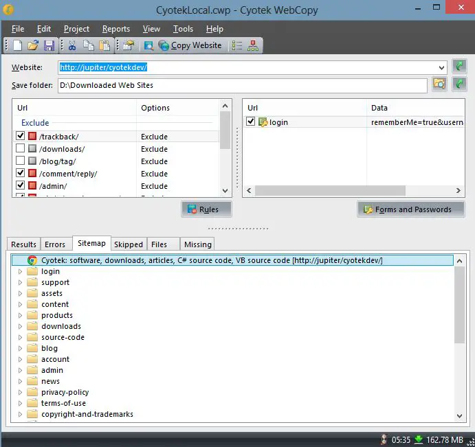475x447 pixels.
Task: Click the Data column header in forms list
Action: click(x=416, y=108)
